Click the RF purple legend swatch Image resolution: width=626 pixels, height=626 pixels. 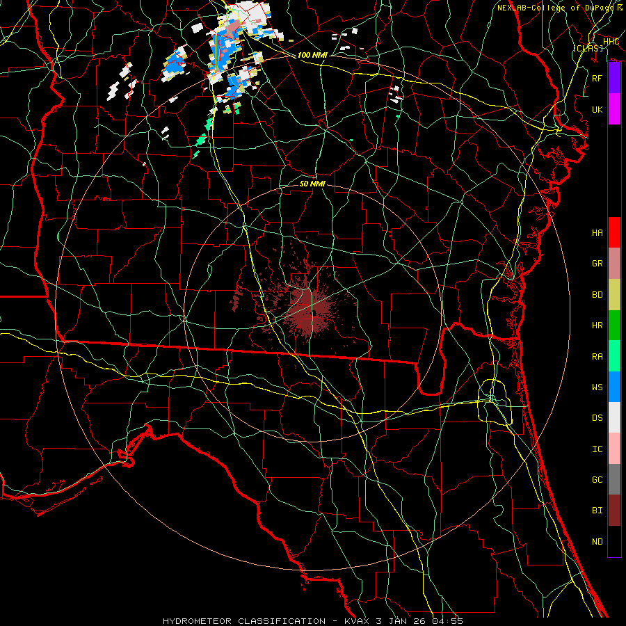[614, 78]
